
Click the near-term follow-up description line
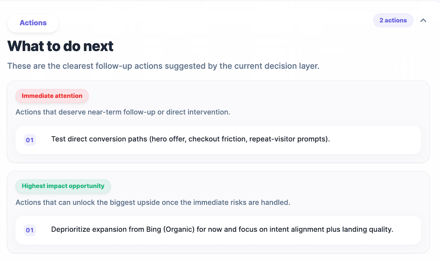122,112
